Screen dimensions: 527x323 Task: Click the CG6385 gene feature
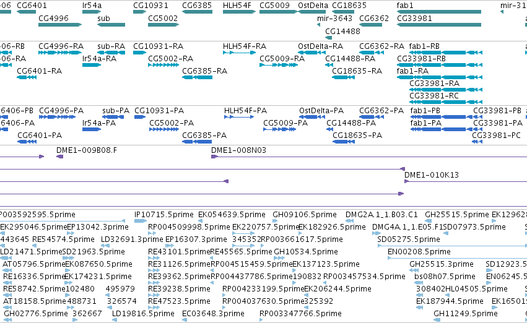point(198,12)
